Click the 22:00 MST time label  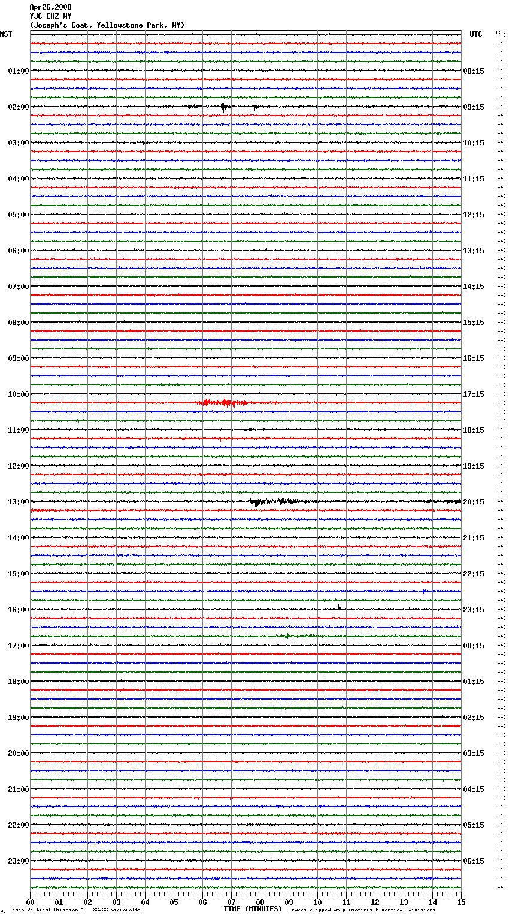19,825
